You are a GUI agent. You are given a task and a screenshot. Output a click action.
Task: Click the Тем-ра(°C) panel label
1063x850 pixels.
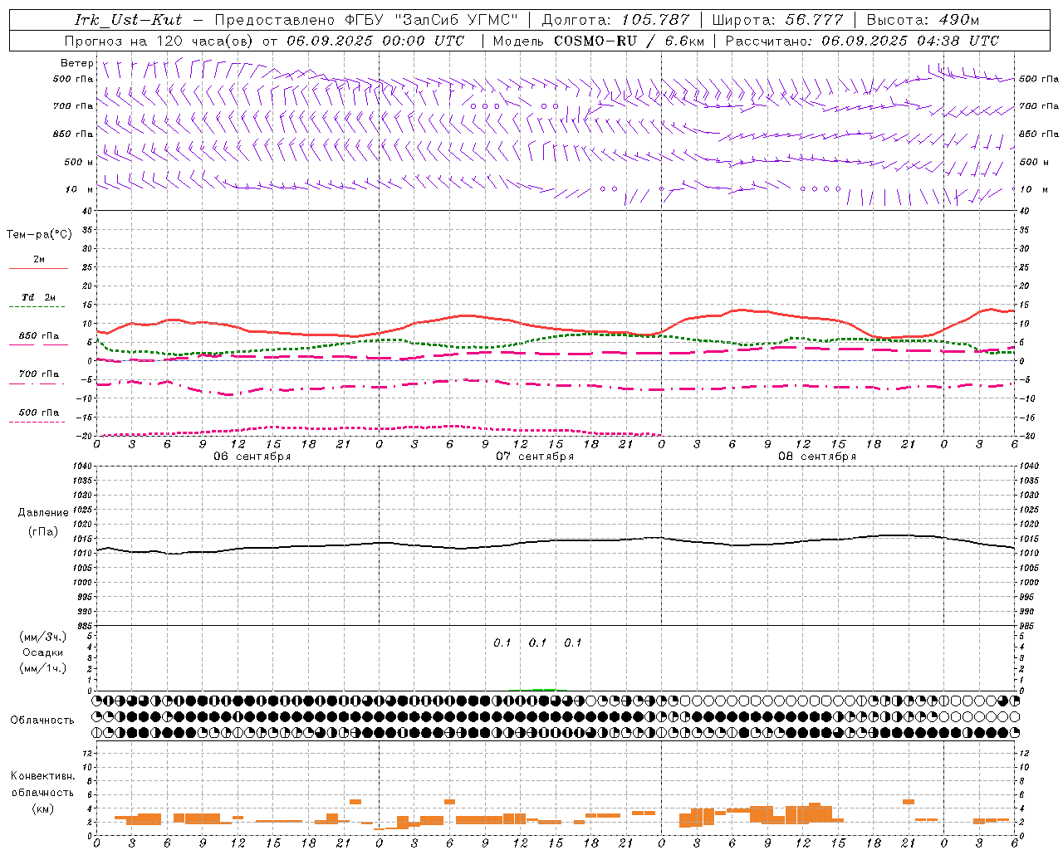click(x=39, y=235)
